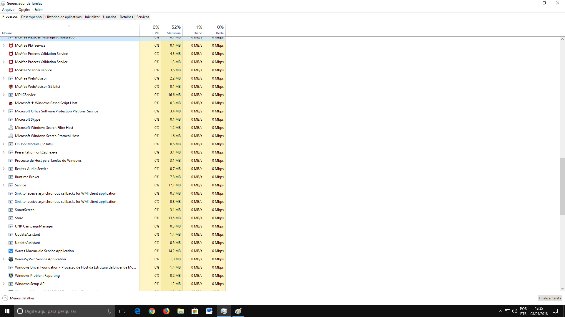Viewport: 565px width, 317px height.
Task: Expand Microsoft Office Software Protection Platform Service
Action: [x=4, y=111]
